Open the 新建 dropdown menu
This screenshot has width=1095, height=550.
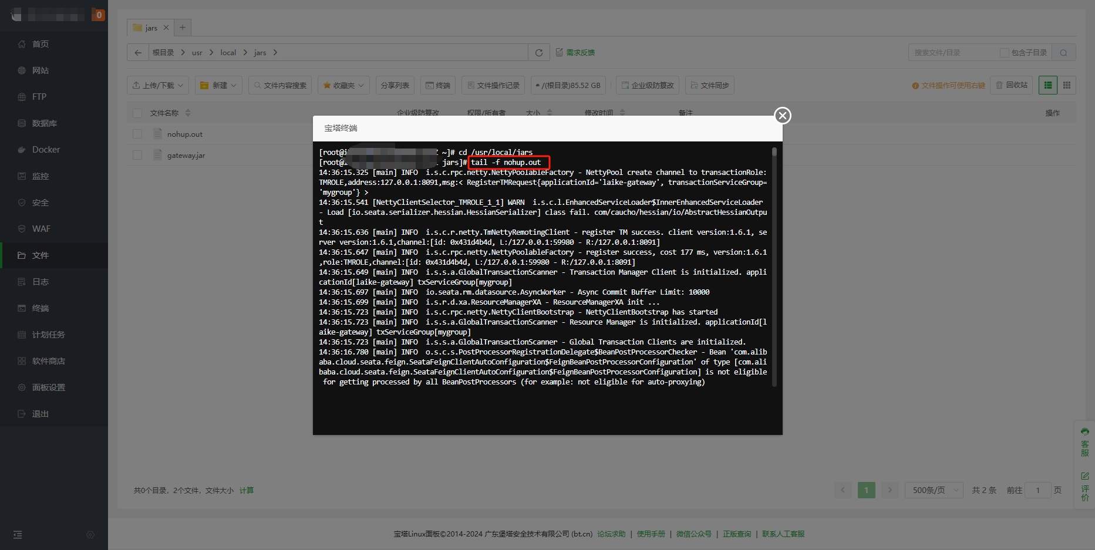218,85
